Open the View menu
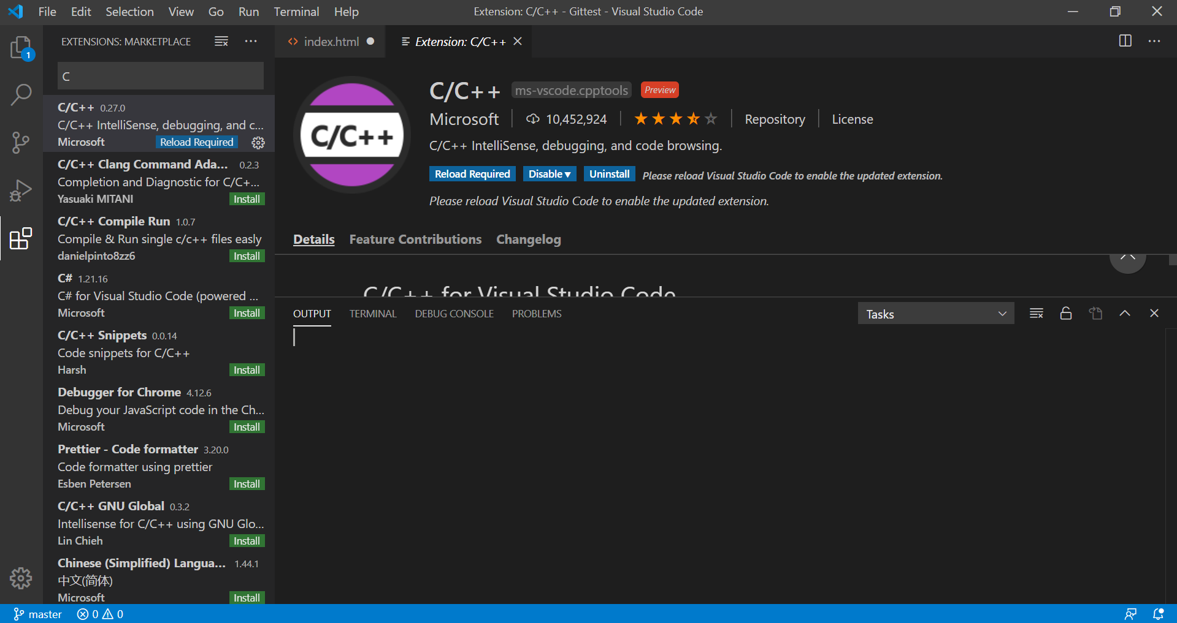Image resolution: width=1177 pixels, height=623 pixels. (181, 12)
